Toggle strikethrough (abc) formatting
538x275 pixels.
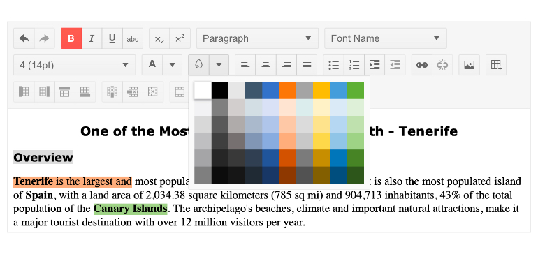click(133, 38)
